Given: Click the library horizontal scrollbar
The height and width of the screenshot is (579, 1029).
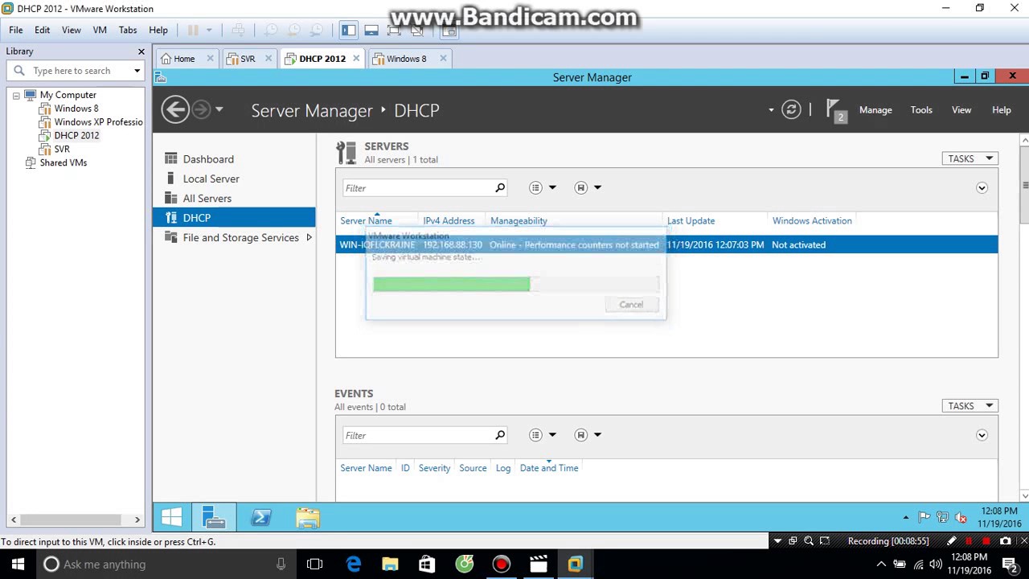Looking at the screenshot, I should [76, 519].
